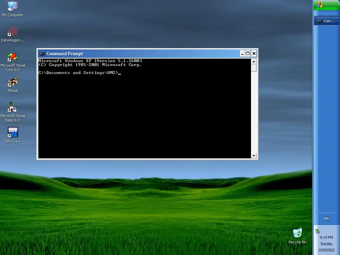Image resolution: width=340 pixels, height=255 pixels.
Task: Click the Sunday day label in tray
Action: [326, 244]
